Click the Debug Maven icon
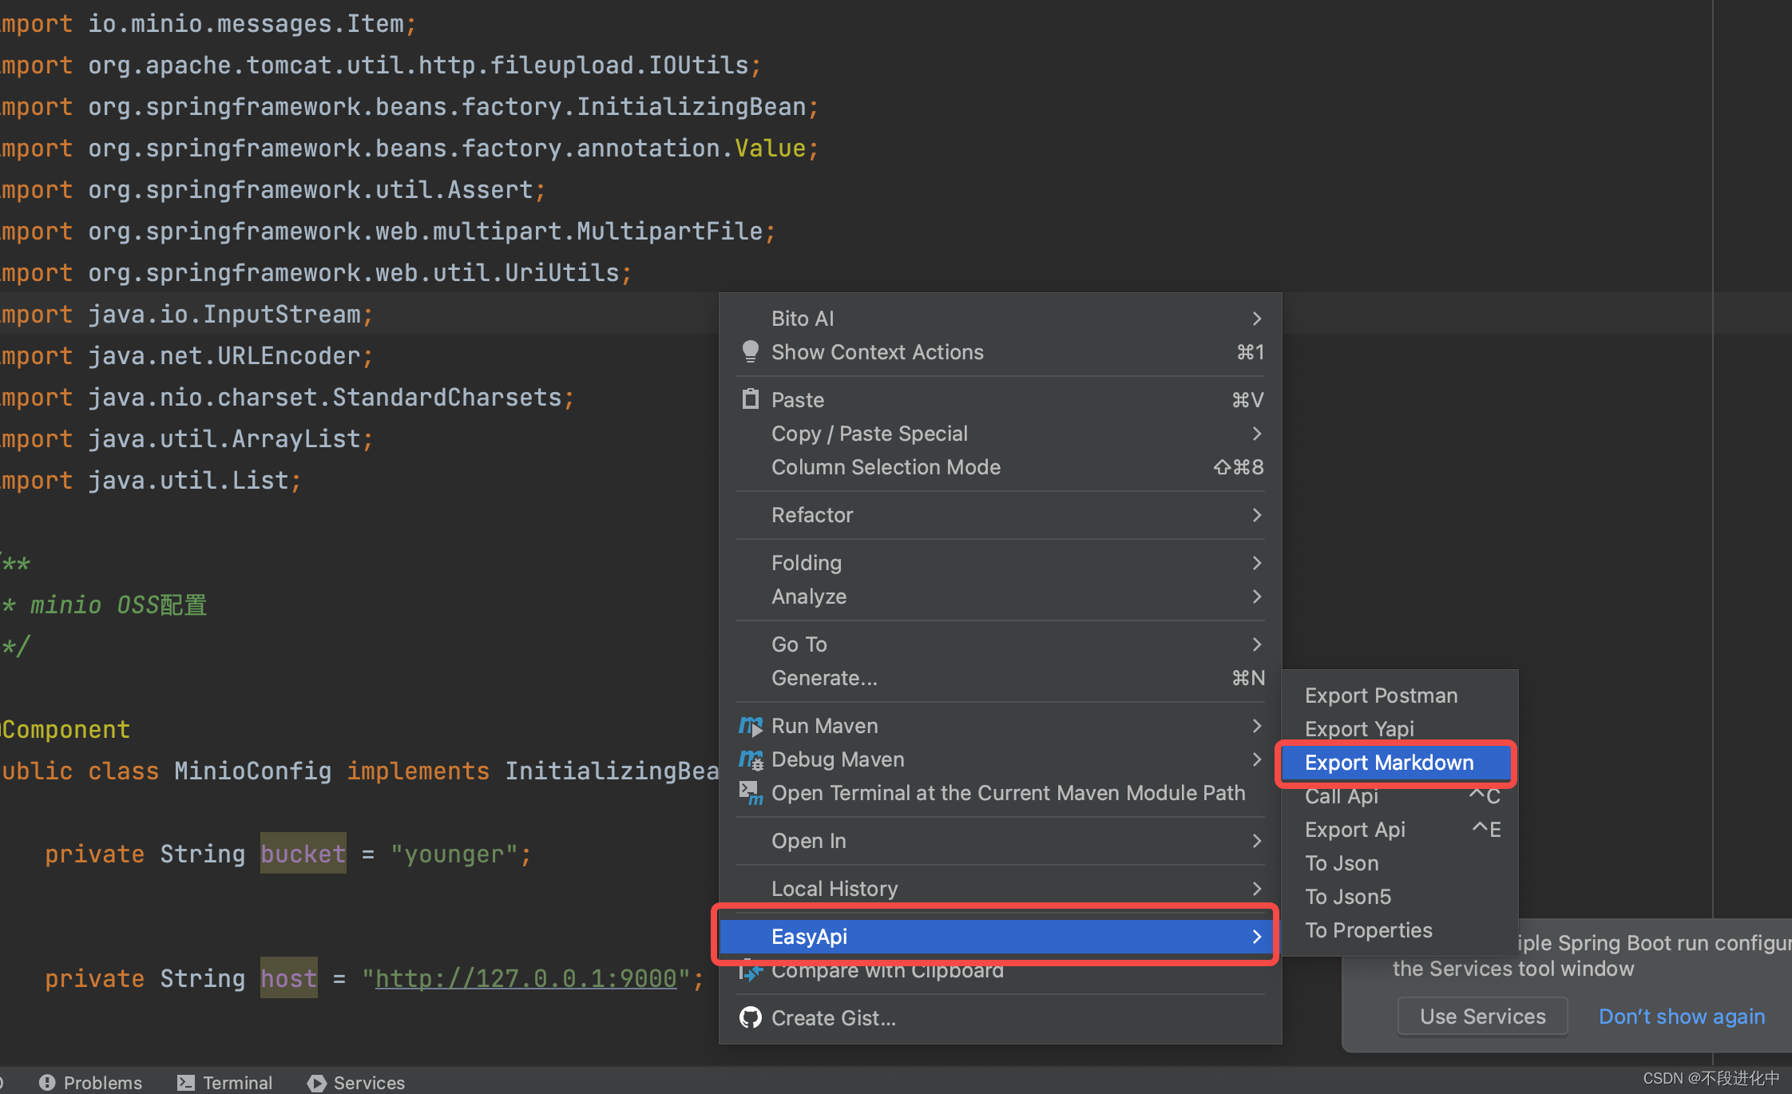Image resolution: width=1792 pixels, height=1094 pixels. point(751,759)
